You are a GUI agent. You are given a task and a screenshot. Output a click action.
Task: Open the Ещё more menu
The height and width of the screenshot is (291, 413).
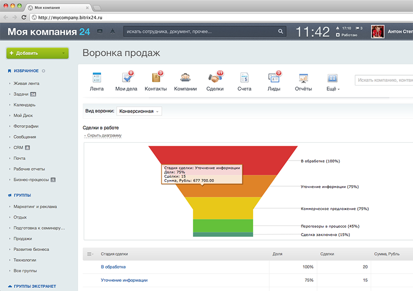333,89
